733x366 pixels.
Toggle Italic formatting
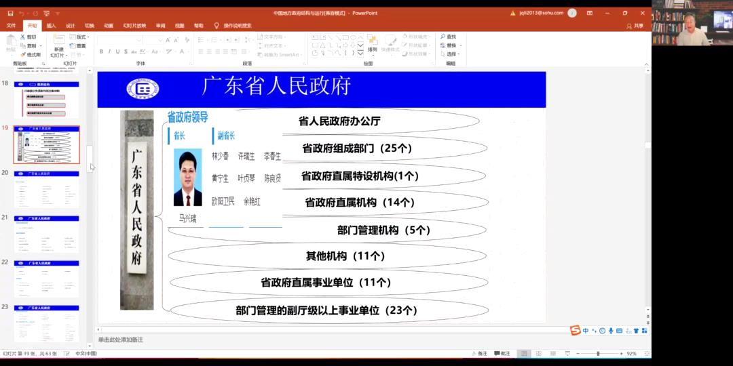click(109, 52)
